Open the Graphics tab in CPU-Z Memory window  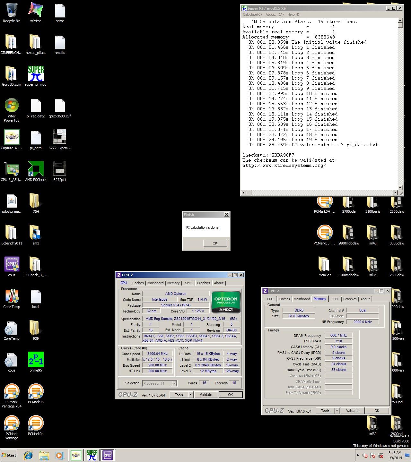[x=350, y=299]
